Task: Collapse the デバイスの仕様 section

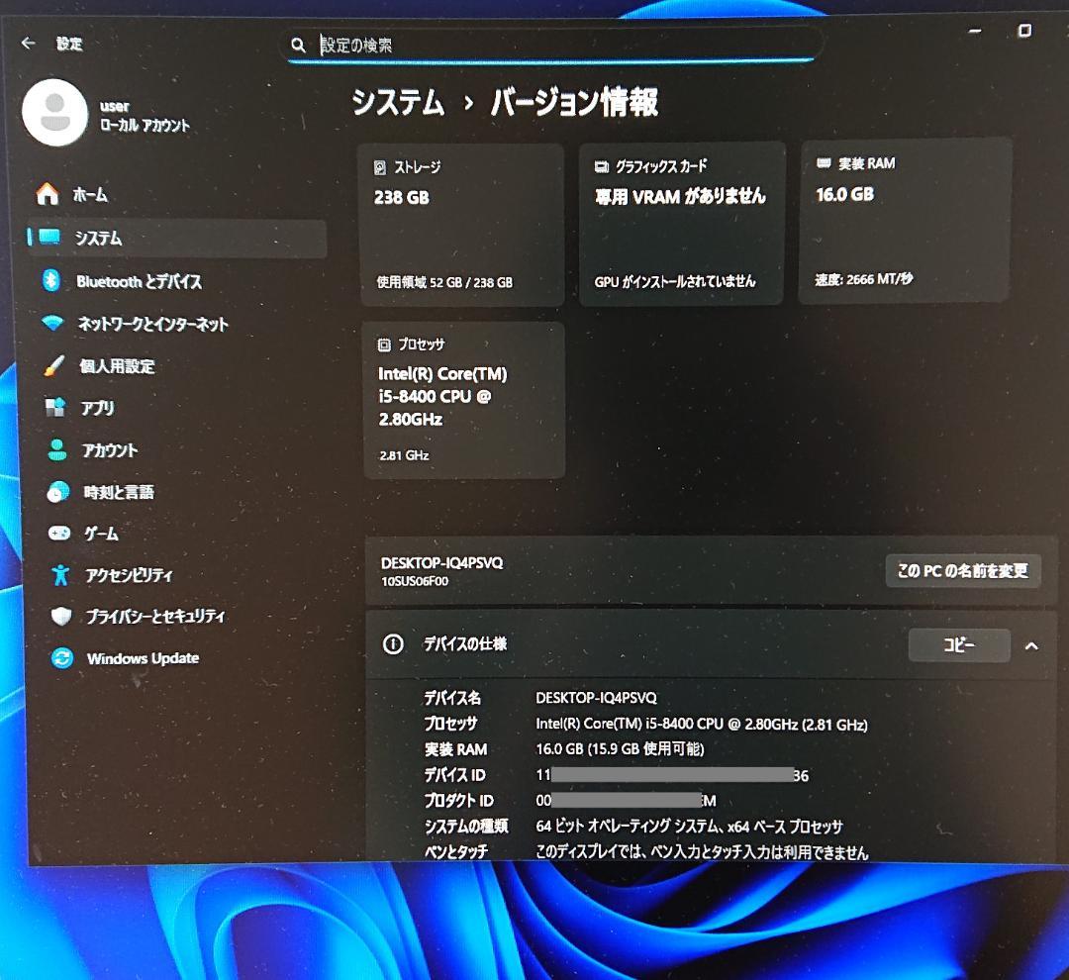Action: point(1030,645)
